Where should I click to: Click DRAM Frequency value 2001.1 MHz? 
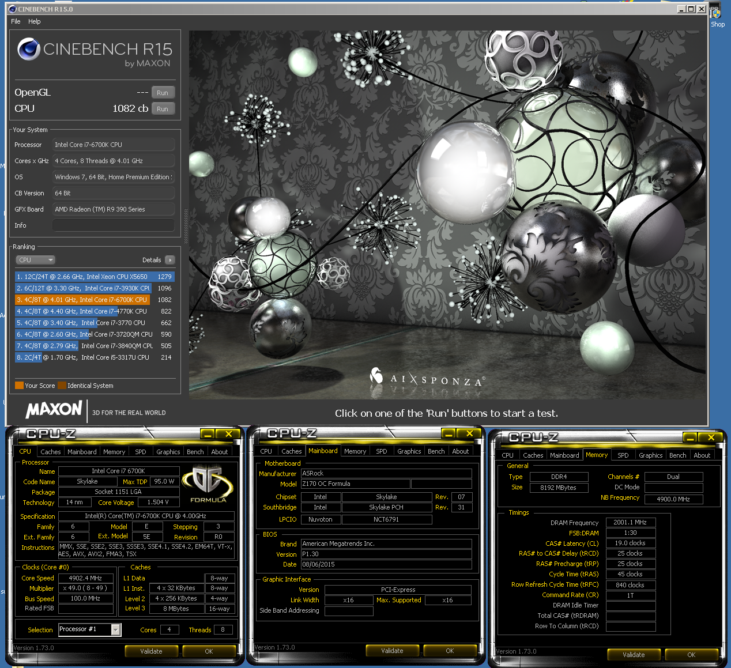coord(630,522)
